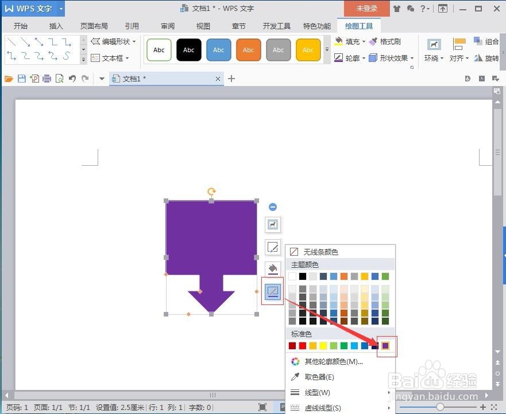Select the straight line shape in gallery

pyautogui.click(x=11, y=41)
